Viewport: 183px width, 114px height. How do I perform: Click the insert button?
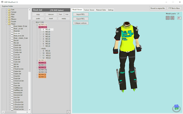[x=51, y=18]
